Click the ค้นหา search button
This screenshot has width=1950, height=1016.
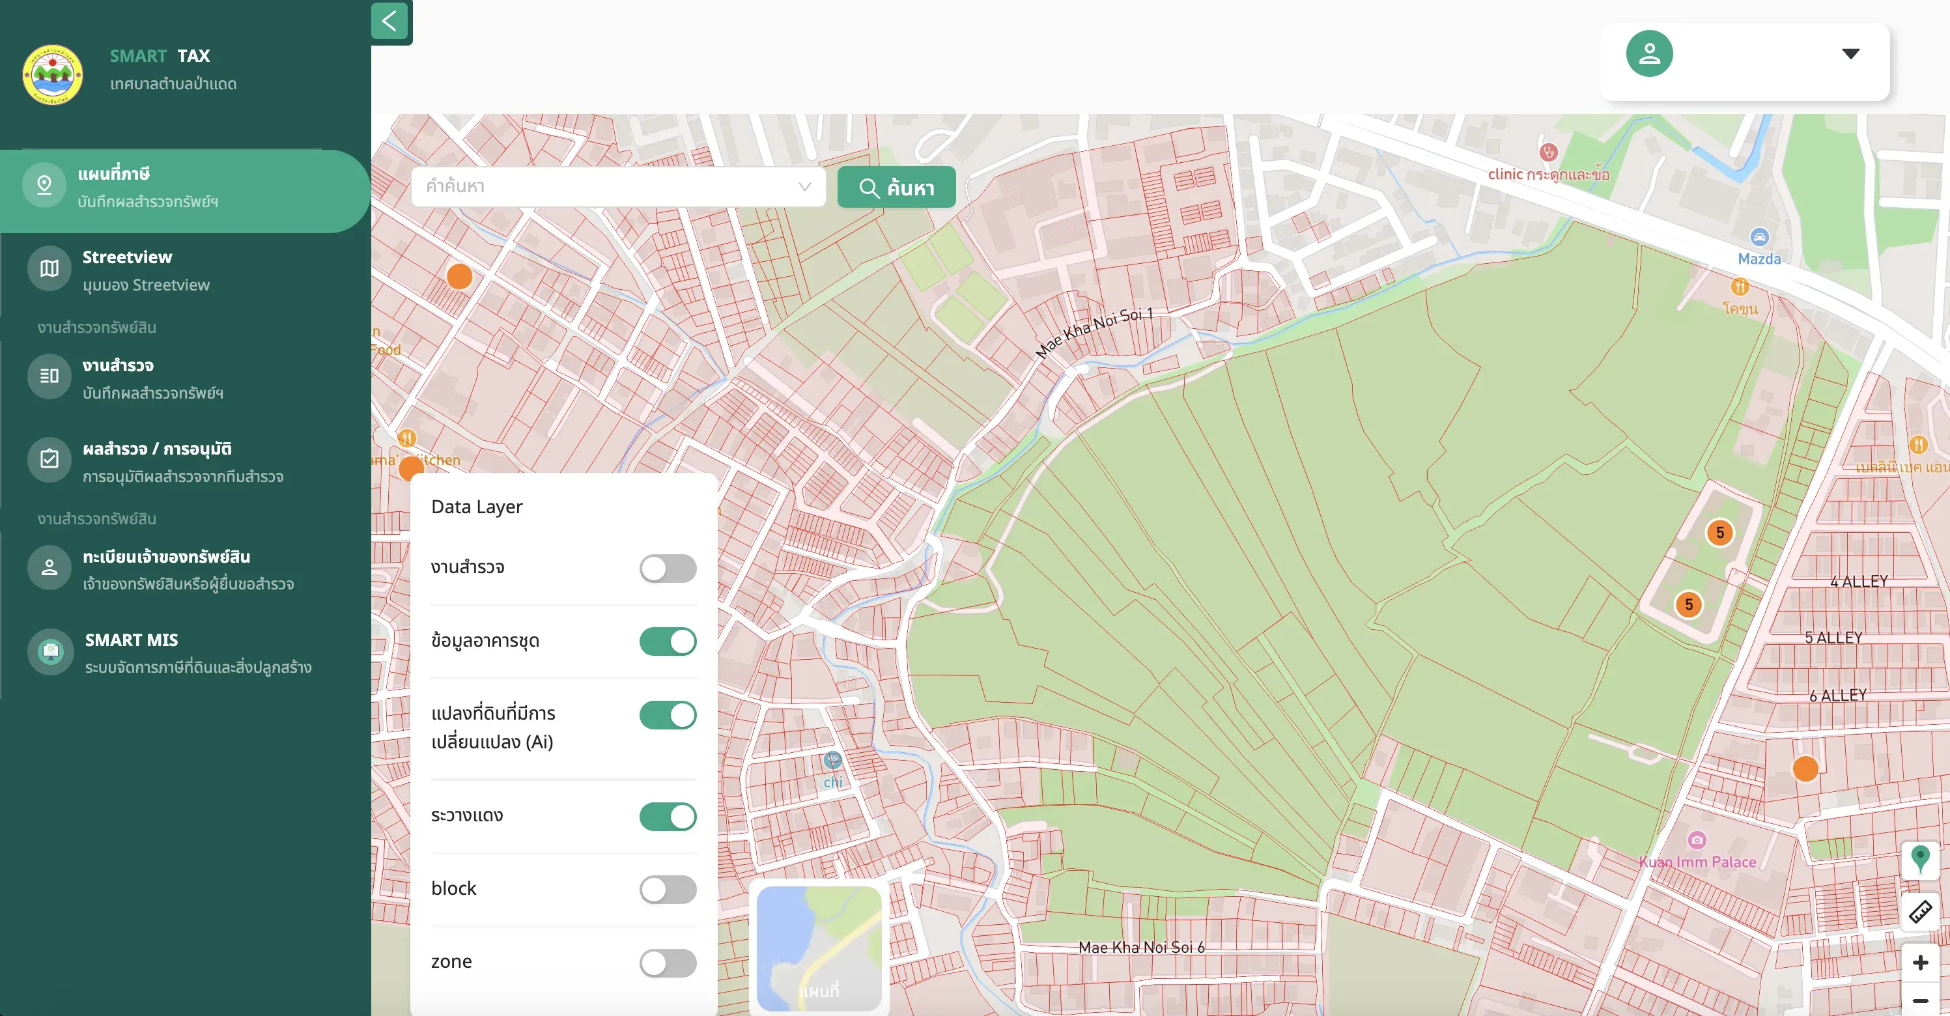pos(896,187)
